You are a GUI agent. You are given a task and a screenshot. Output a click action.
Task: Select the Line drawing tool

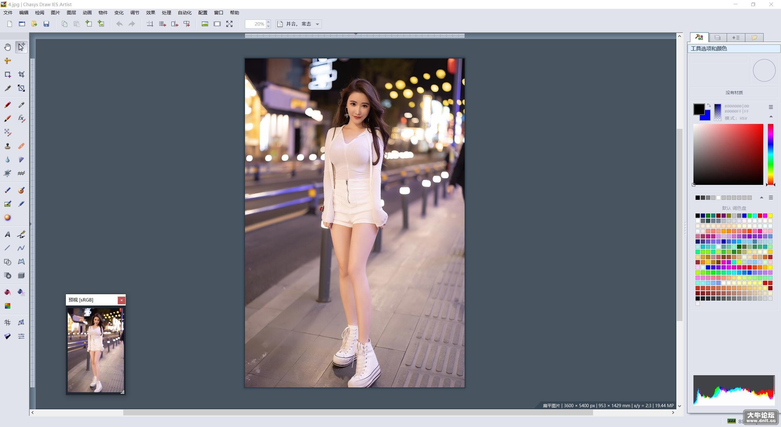8,248
